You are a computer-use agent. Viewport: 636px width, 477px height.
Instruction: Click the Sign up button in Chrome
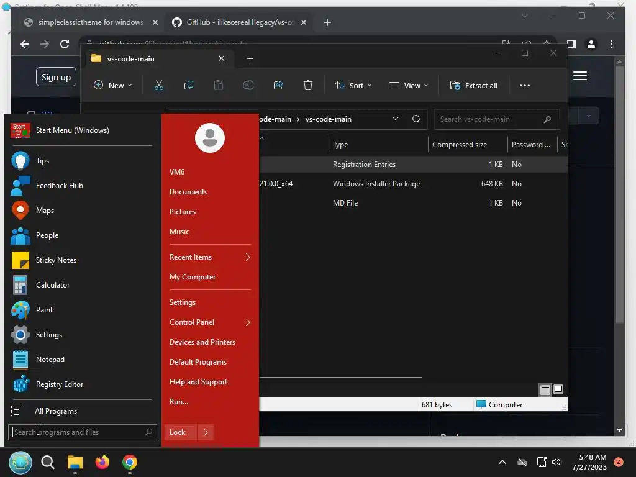click(x=56, y=77)
